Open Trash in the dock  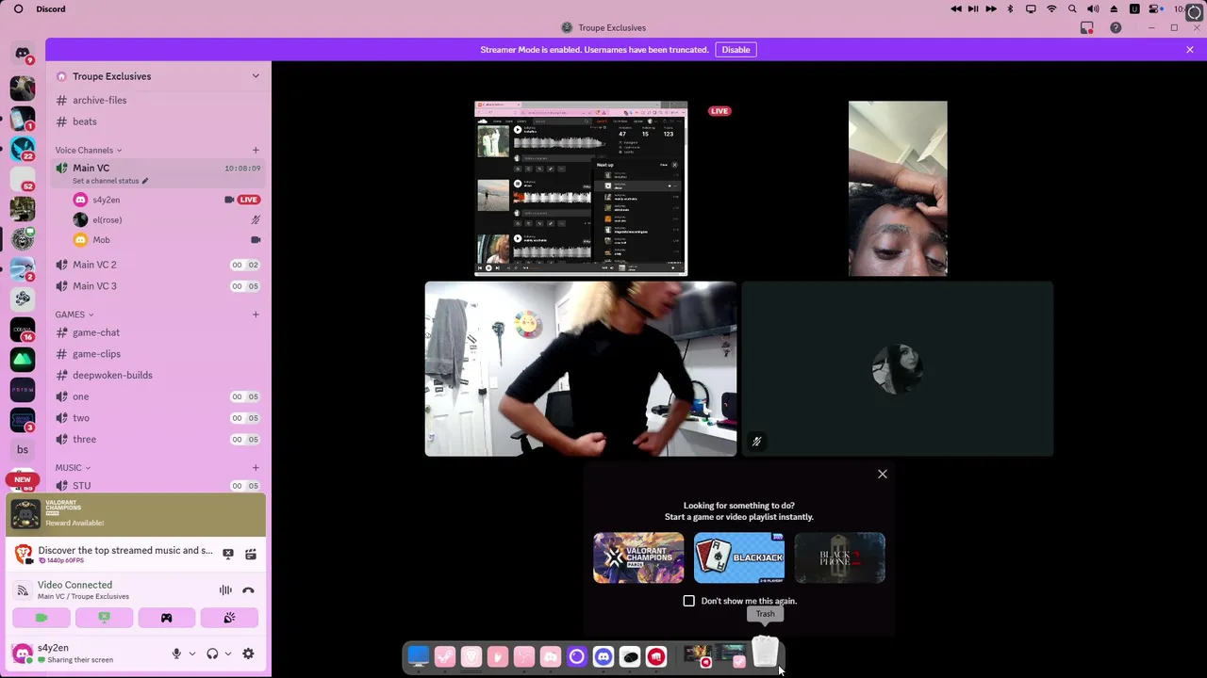(765, 652)
